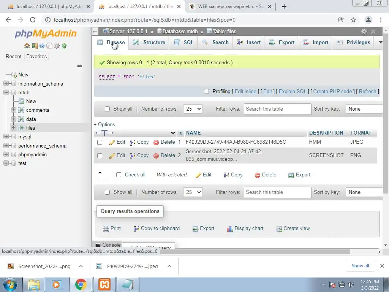This screenshot has height=292, width=389.
Task: Select the data table in sidebar tree
Action: tap(31, 119)
